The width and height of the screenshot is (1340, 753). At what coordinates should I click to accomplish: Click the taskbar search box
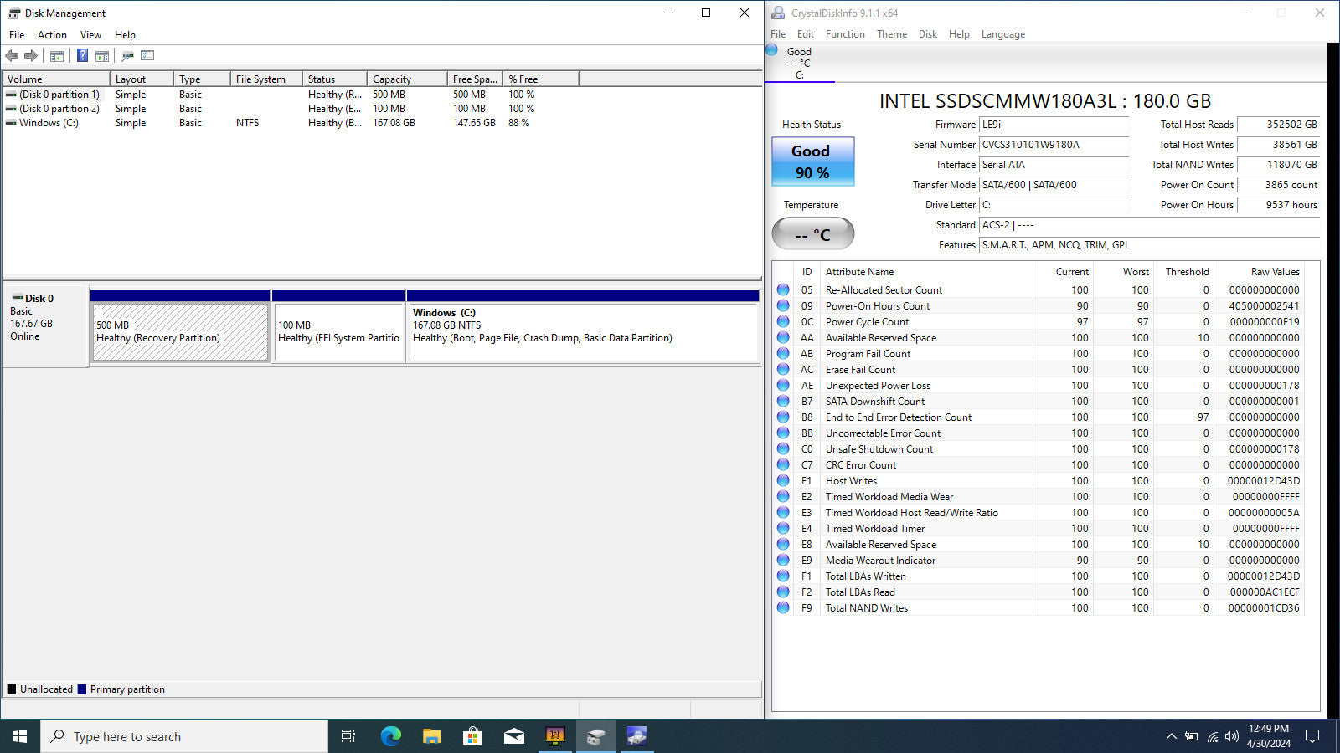click(184, 736)
